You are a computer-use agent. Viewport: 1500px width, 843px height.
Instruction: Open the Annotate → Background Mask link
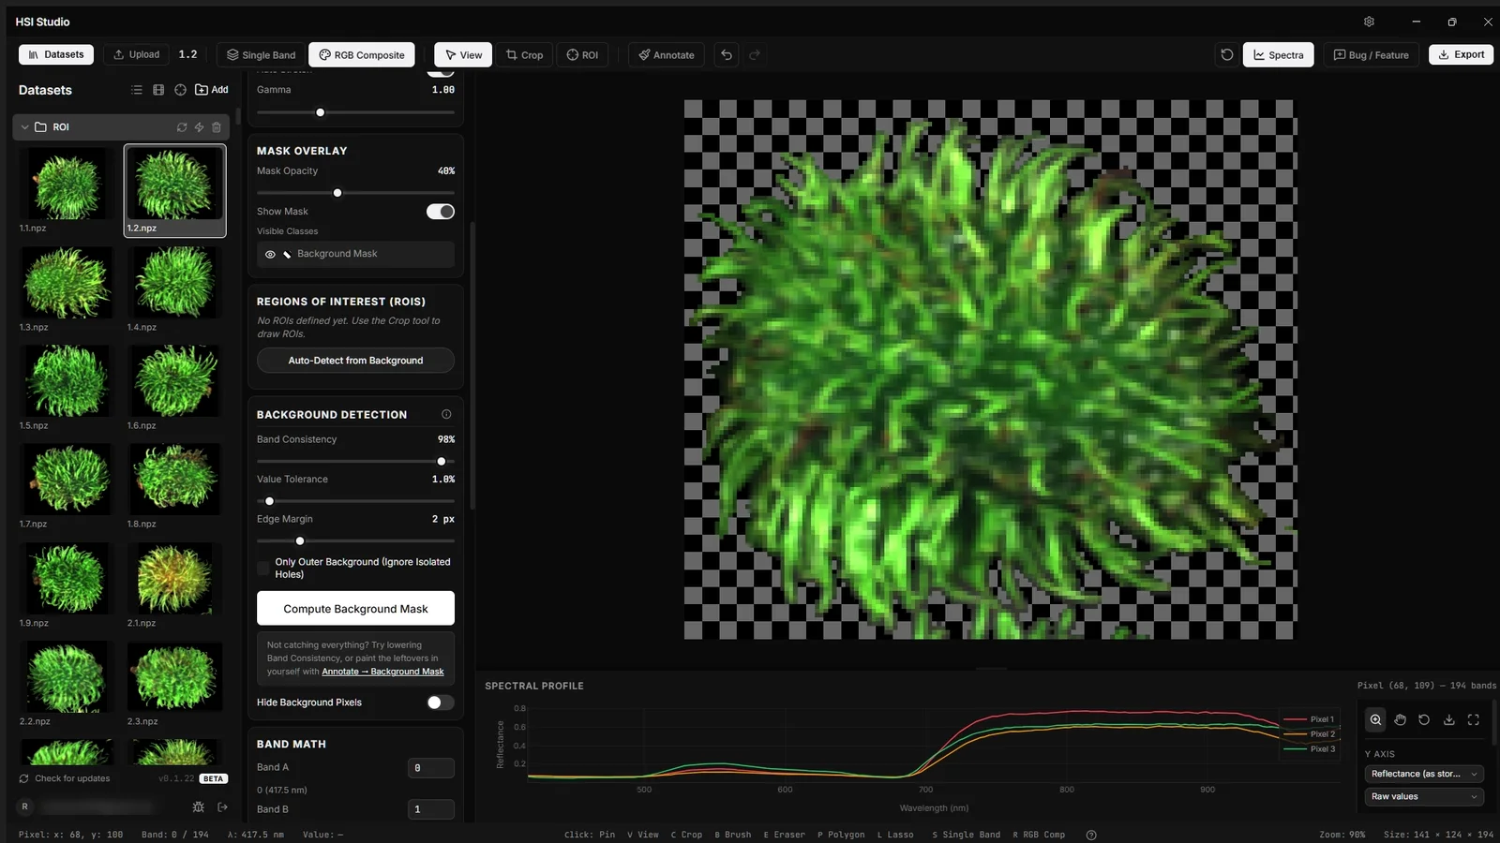pos(382,672)
